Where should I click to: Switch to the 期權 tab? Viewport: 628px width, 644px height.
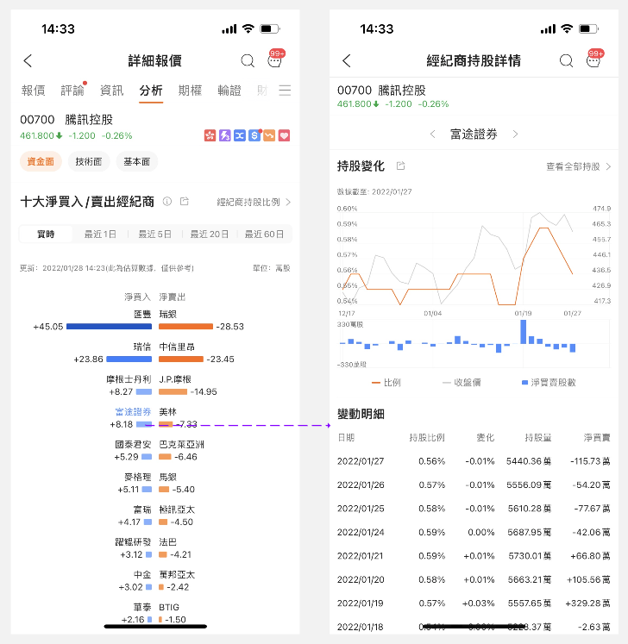(x=190, y=91)
